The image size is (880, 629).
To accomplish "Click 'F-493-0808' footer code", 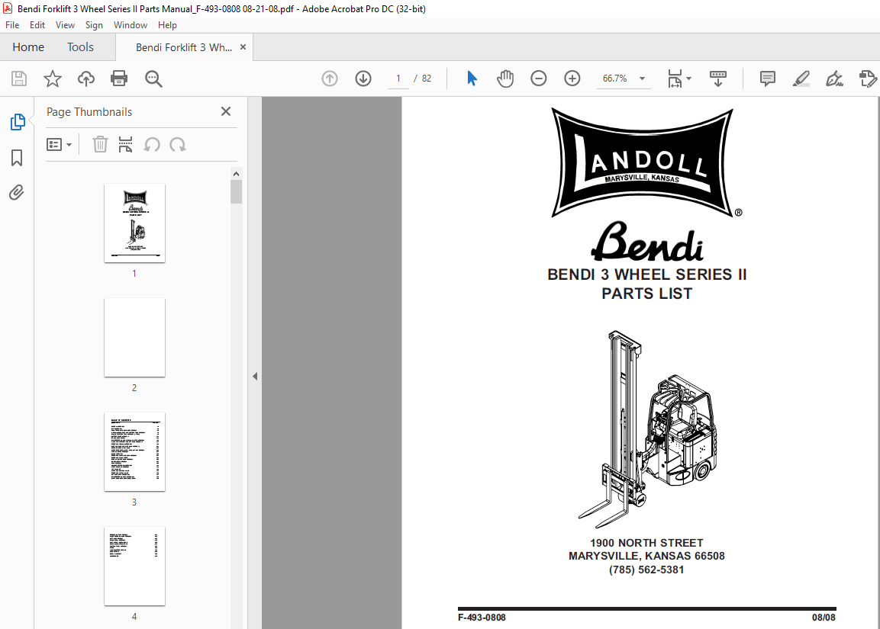I will pyautogui.click(x=482, y=618).
